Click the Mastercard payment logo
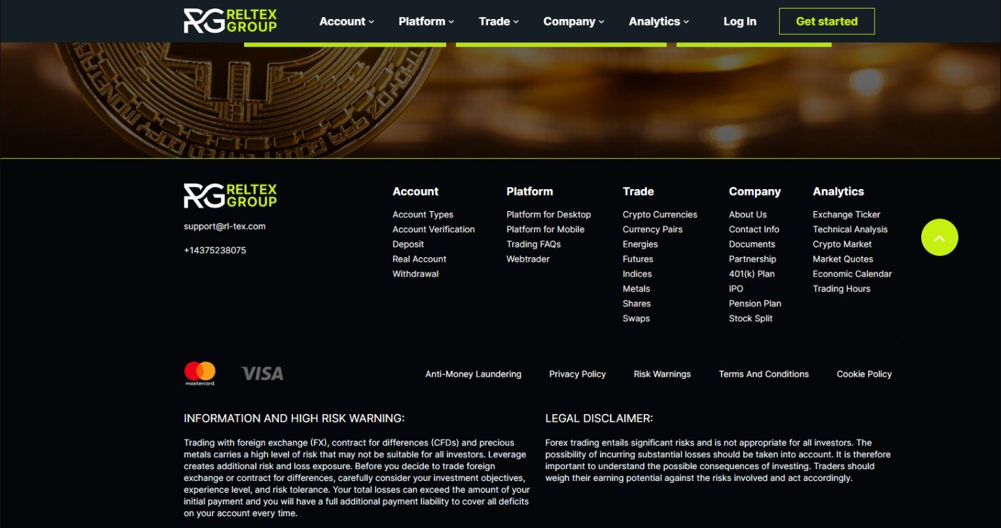 click(x=200, y=374)
